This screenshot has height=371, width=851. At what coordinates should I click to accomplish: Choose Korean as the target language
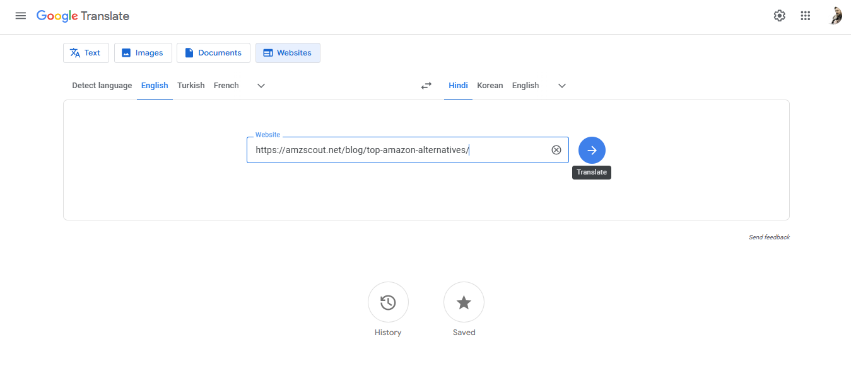click(x=490, y=86)
